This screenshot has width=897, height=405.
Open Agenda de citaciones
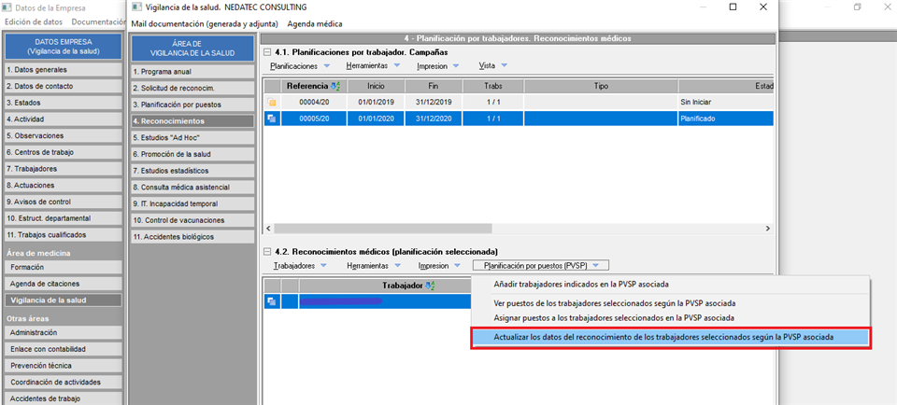63,284
